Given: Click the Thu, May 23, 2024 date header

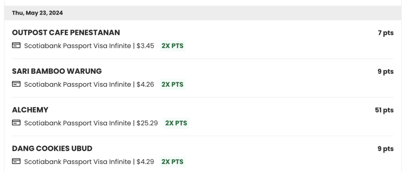Looking at the screenshot, I should pos(37,13).
